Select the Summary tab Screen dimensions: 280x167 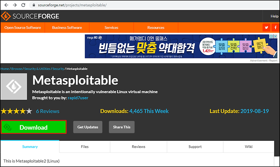[30, 146]
